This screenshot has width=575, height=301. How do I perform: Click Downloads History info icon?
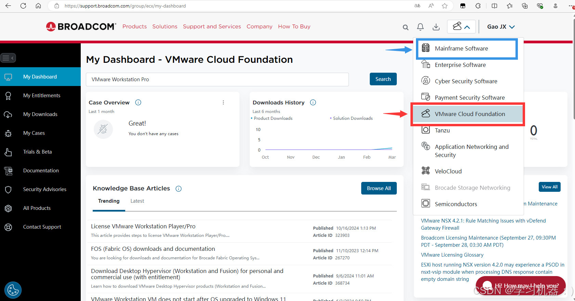coord(313,102)
